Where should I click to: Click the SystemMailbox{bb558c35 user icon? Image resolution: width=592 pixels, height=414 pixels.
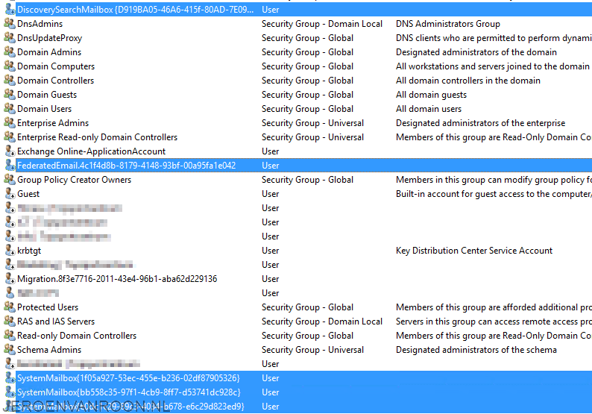(x=10, y=392)
